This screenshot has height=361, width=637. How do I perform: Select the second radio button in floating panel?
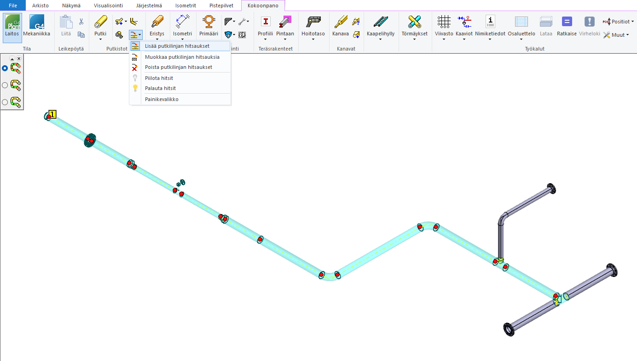coord(5,85)
